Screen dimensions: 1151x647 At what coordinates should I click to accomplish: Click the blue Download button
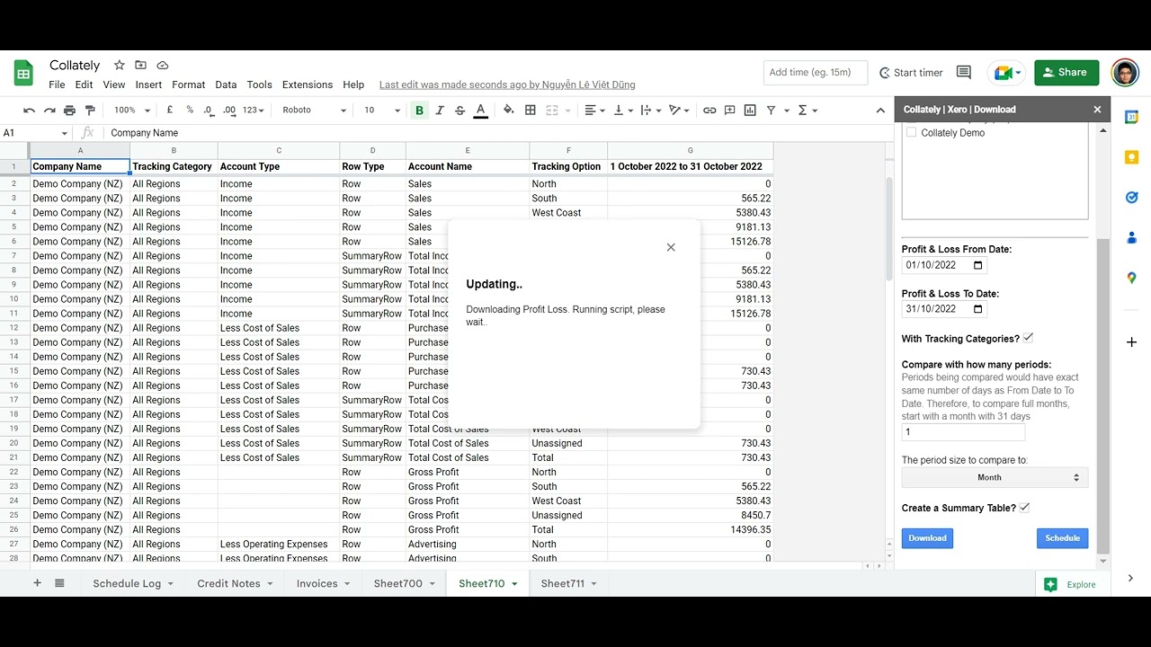(x=927, y=538)
